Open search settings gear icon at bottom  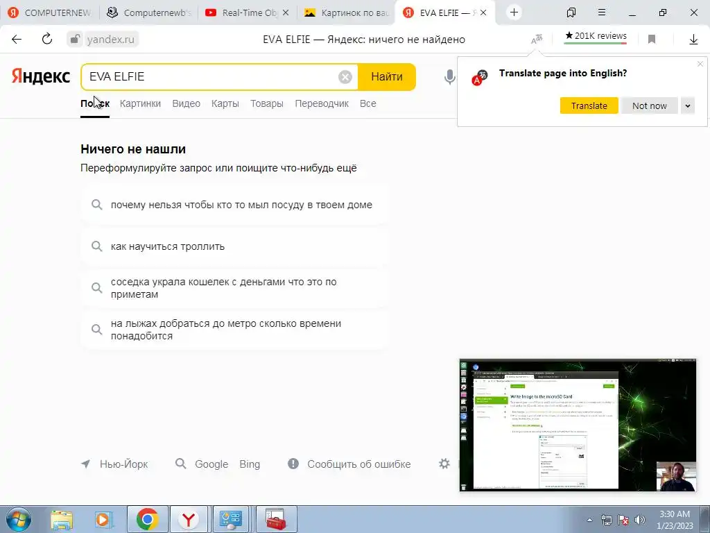coord(444,464)
